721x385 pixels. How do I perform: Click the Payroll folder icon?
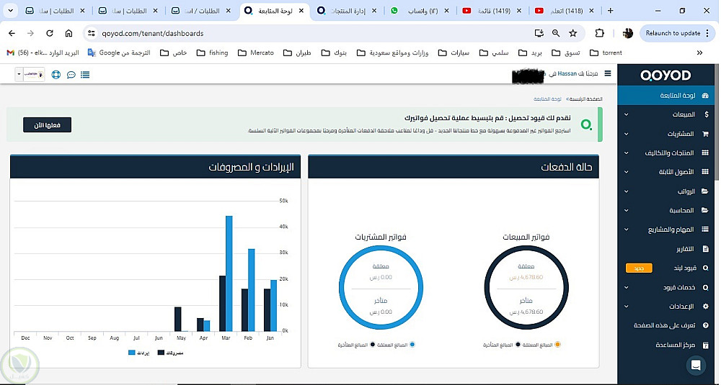(705, 191)
